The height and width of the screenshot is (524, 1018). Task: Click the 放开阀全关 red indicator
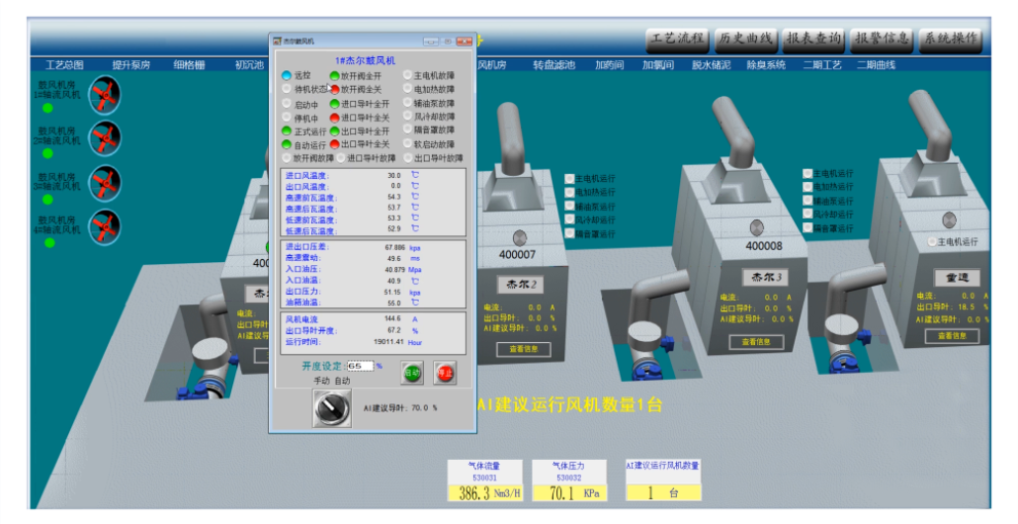335,90
